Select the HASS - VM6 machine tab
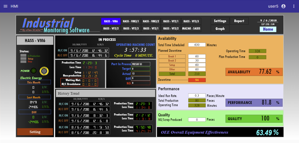This screenshot has height=143, width=299. (111, 21)
